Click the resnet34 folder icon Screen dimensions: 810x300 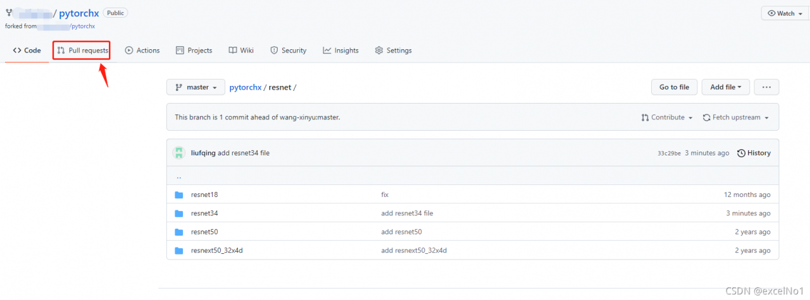pos(179,213)
